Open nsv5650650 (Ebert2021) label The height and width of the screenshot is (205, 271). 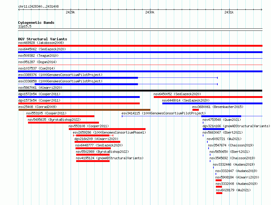230,152
